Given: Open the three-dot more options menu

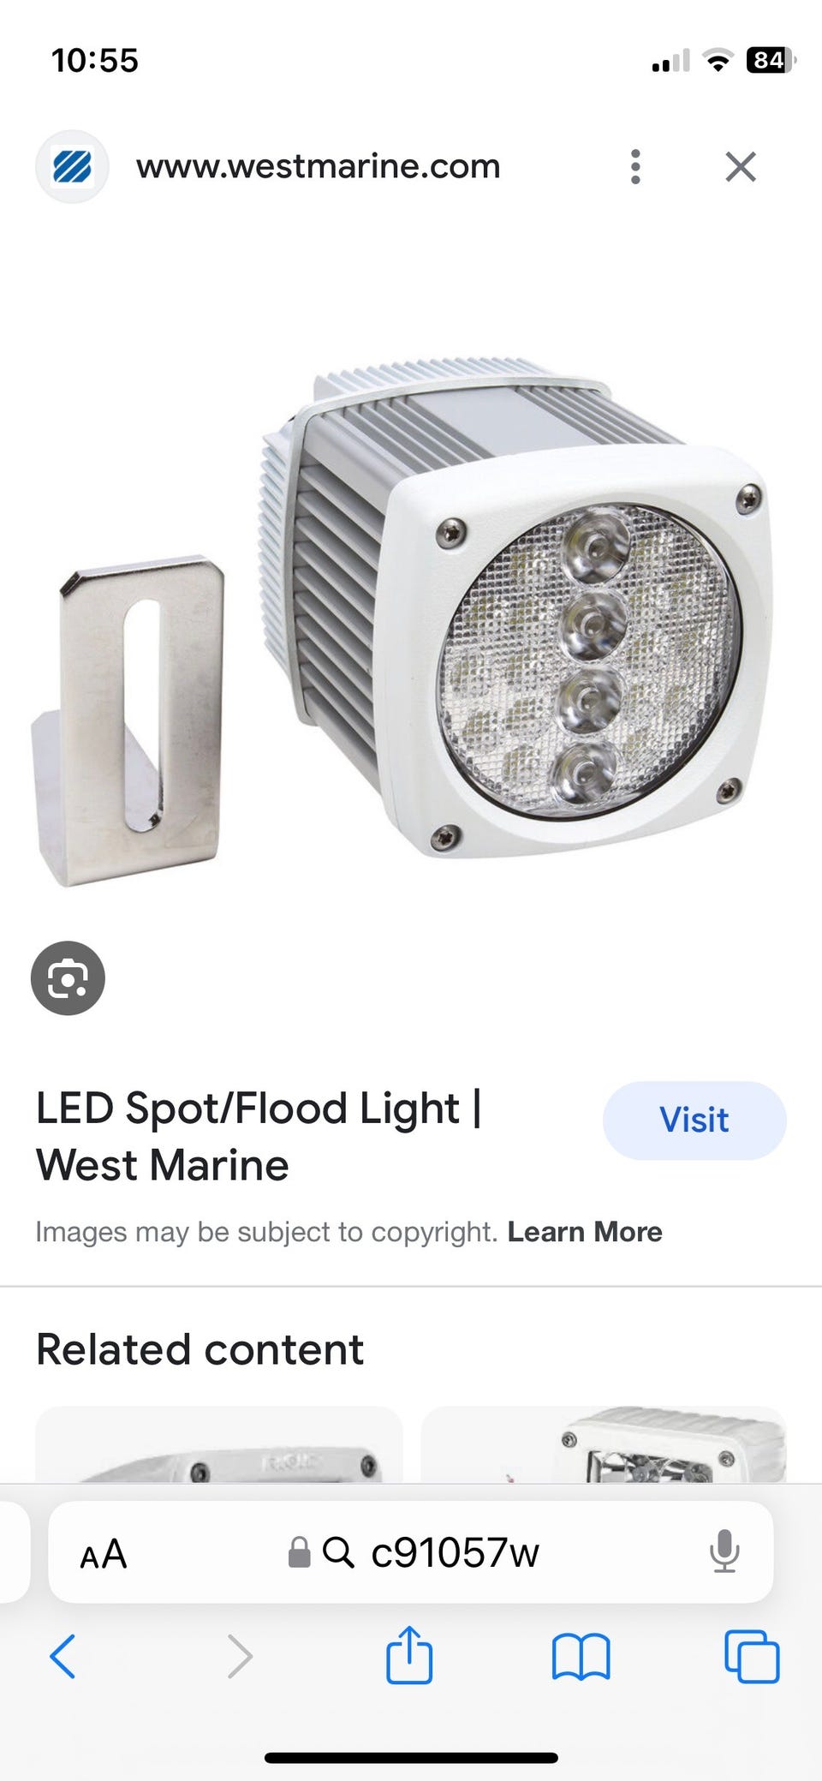Looking at the screenshot, I should pos(634,166).
